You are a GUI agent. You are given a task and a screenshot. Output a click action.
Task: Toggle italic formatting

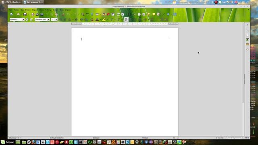point(65,20)
